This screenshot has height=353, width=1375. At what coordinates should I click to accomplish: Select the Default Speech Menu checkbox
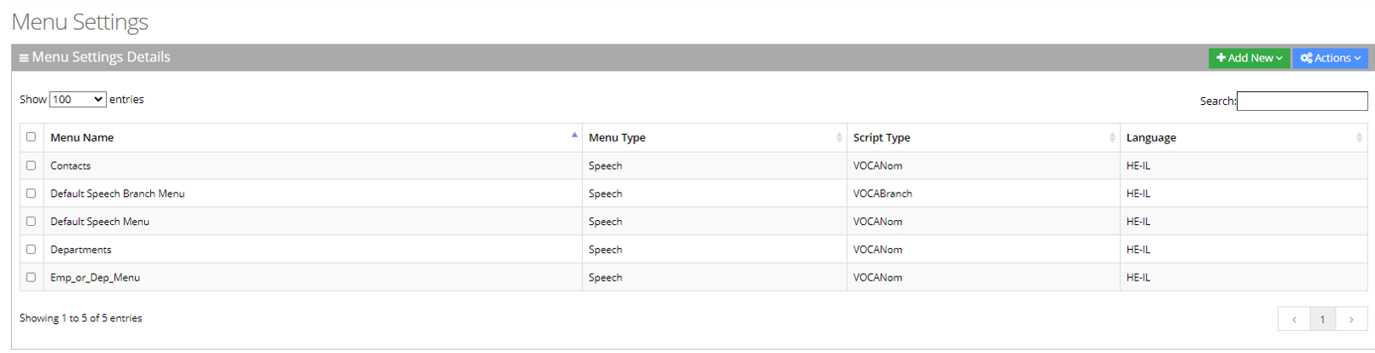point(32,221)
